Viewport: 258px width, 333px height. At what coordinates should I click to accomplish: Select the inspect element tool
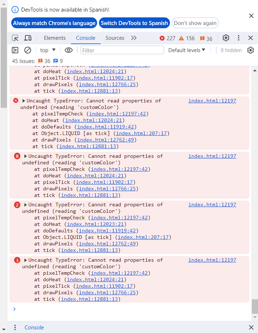coord(15,38)
